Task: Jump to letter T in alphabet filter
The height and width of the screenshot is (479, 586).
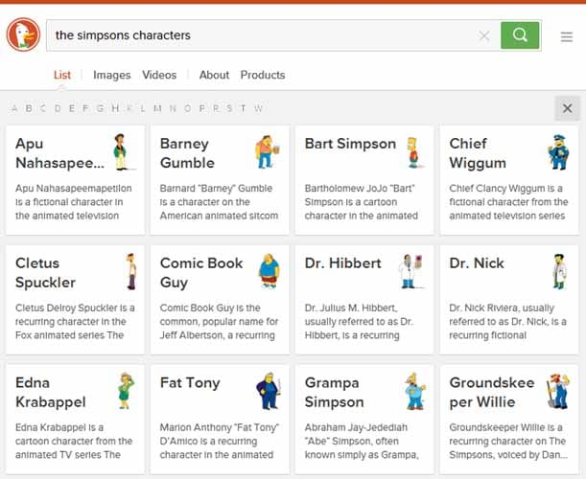Action: (x=243, y=108)
